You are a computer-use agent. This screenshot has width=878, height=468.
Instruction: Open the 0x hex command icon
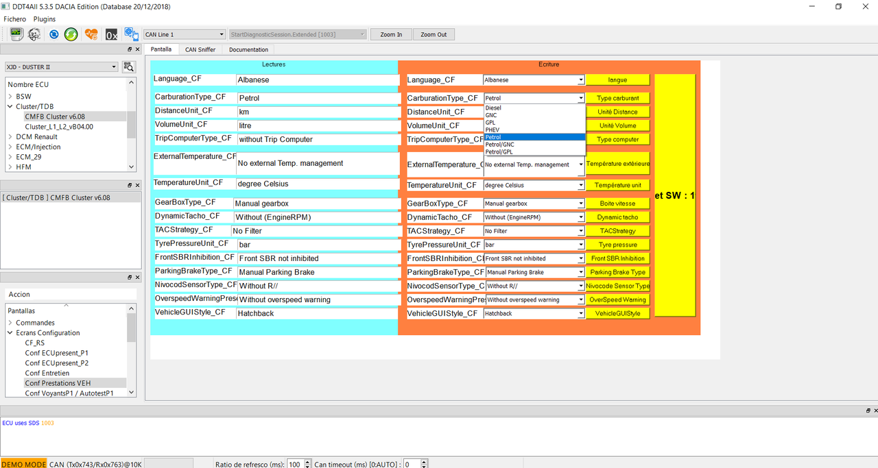[111, 34]
